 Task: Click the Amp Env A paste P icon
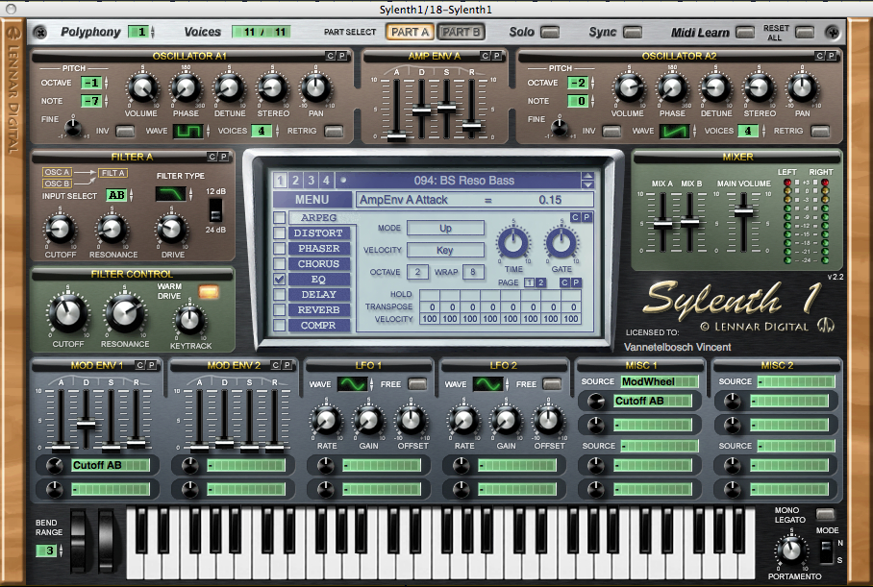(x=497, y=56)
